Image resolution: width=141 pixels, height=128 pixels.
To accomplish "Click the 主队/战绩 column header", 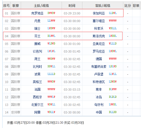I will pos(41,6).
